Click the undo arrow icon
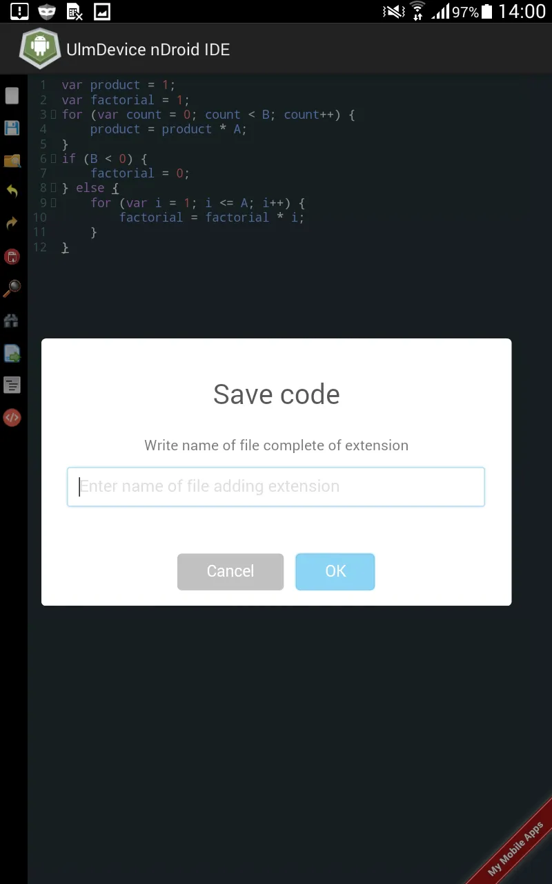The image size is (552, 884). point(12,192)
